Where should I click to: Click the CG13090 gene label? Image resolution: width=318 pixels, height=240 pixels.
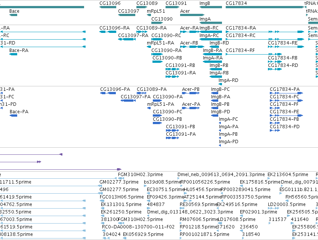[162, 19]
